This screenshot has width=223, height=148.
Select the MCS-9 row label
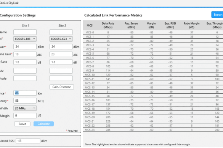[90, 71]
